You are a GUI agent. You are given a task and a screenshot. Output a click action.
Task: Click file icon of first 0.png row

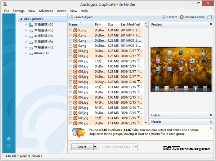tap(75, 30)
